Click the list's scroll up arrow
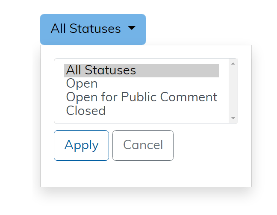The width and height of the screenshot is (277, 215). [x=233, y=64]
